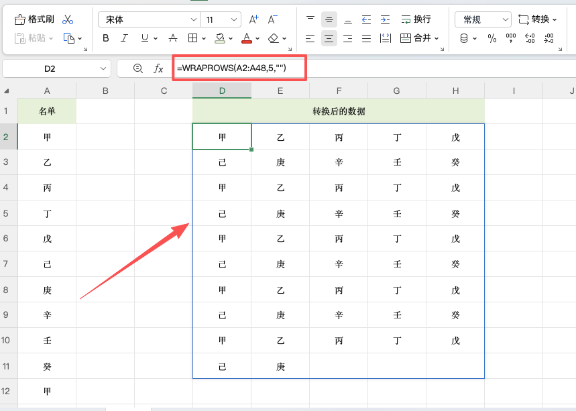Click the Name Box showing D2
This screenshot has width=576, height=411.
50,68
